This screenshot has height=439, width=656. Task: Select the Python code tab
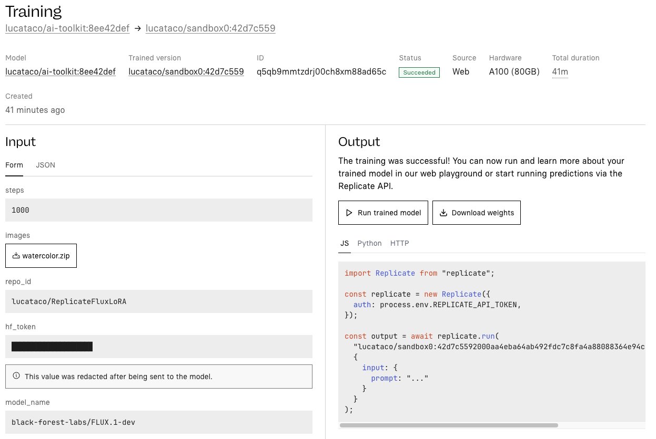[x=369, y=243]
